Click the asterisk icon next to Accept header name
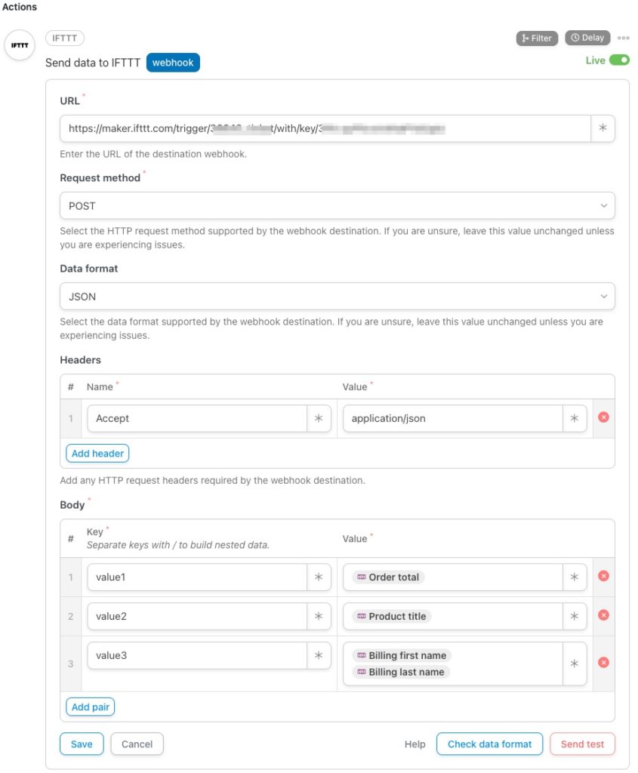The height and width of the screenshot is (773, 638). [x=319, y=418]
